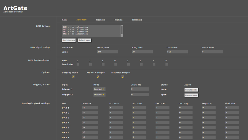Click DMX 7 Src. step field
Screen dimensions: 248x140
point(139,137)
